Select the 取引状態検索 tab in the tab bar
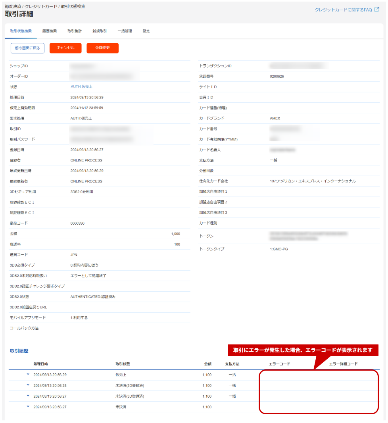This screenshot has height=423, width=388. pyautogui.click(x=21, y=31)
